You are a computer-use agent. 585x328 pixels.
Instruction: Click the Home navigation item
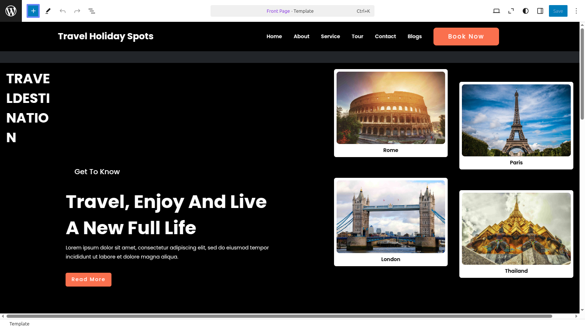click(x=274, y=36)
